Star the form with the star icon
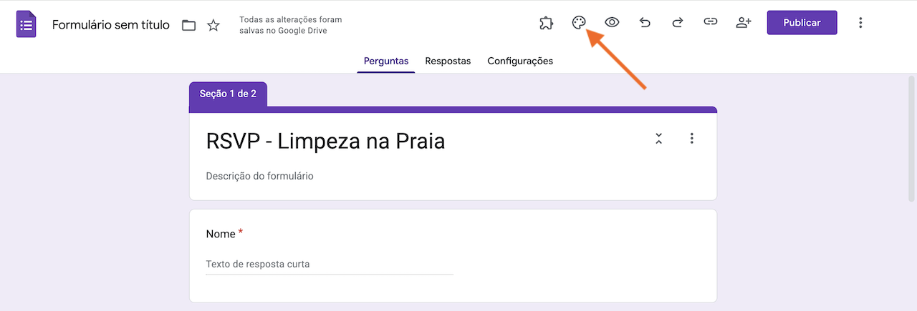This screenshot has width=917, height=311. (x=213, y=25)
